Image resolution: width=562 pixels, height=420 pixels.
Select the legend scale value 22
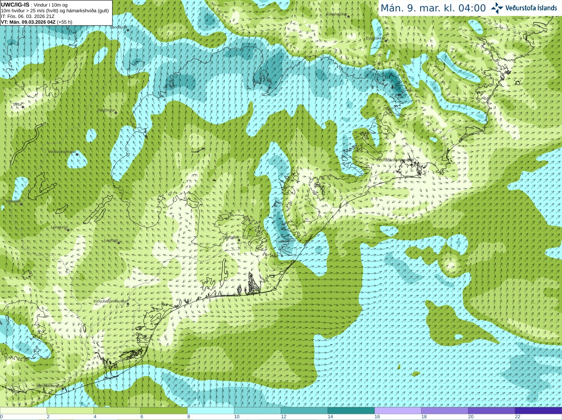tap(518, 417)
